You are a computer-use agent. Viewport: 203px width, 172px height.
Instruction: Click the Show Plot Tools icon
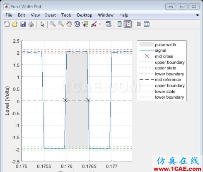coord(146,24)
